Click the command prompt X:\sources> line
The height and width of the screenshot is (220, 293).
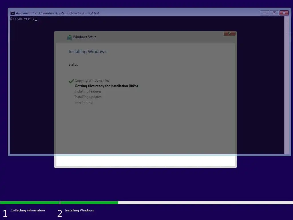coord(23,19)
